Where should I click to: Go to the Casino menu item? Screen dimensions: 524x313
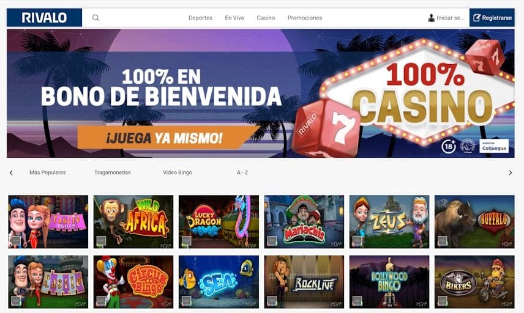(x=266, y=18)
